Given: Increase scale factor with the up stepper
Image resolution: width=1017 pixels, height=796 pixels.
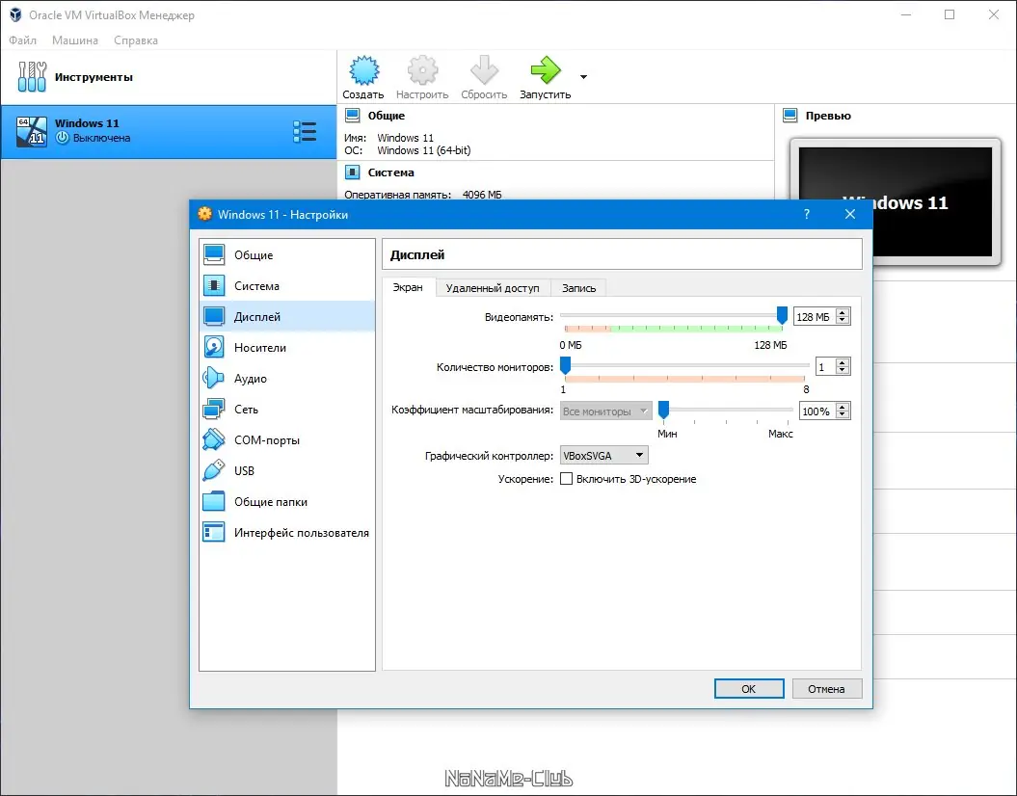Looking at the screenshot, I should pyautogui.click(x=843, y=407).
